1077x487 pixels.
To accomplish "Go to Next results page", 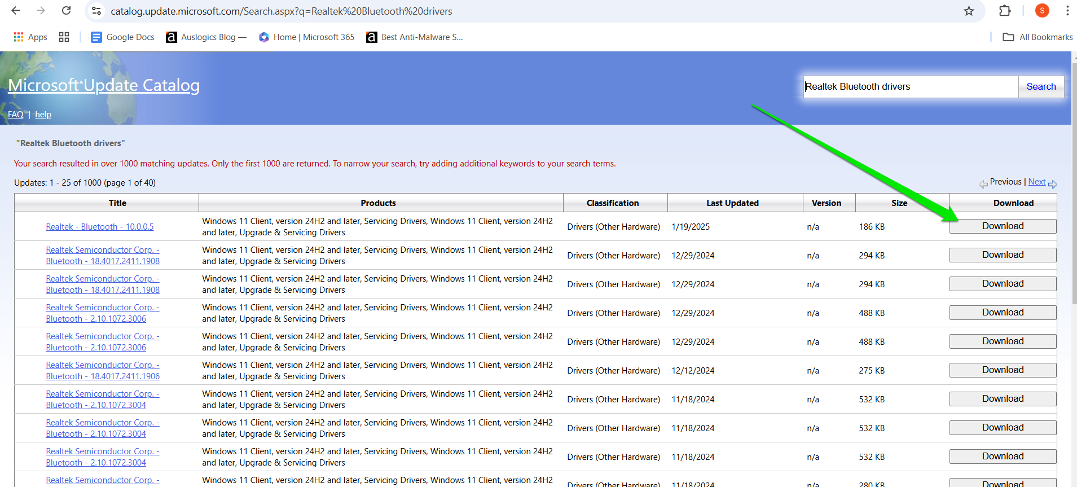I will point(1037,182).
